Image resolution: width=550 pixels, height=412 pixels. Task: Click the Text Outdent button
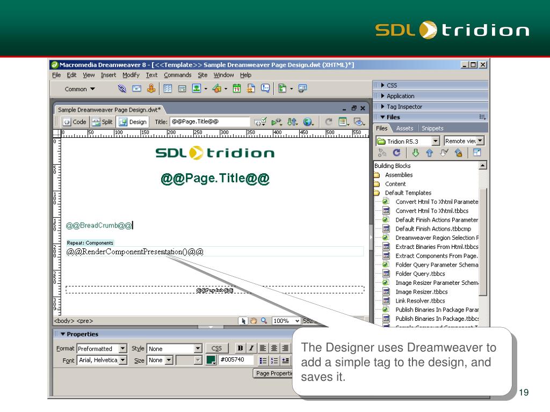pyautogui.click(x=286, y=360)
